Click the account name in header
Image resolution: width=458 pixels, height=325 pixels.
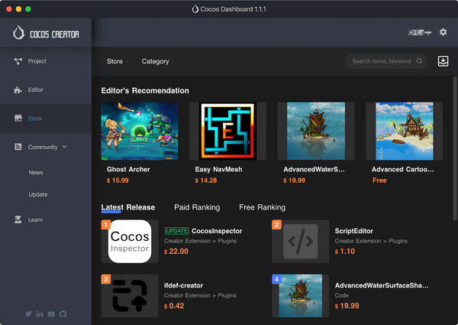pos(420,32)
